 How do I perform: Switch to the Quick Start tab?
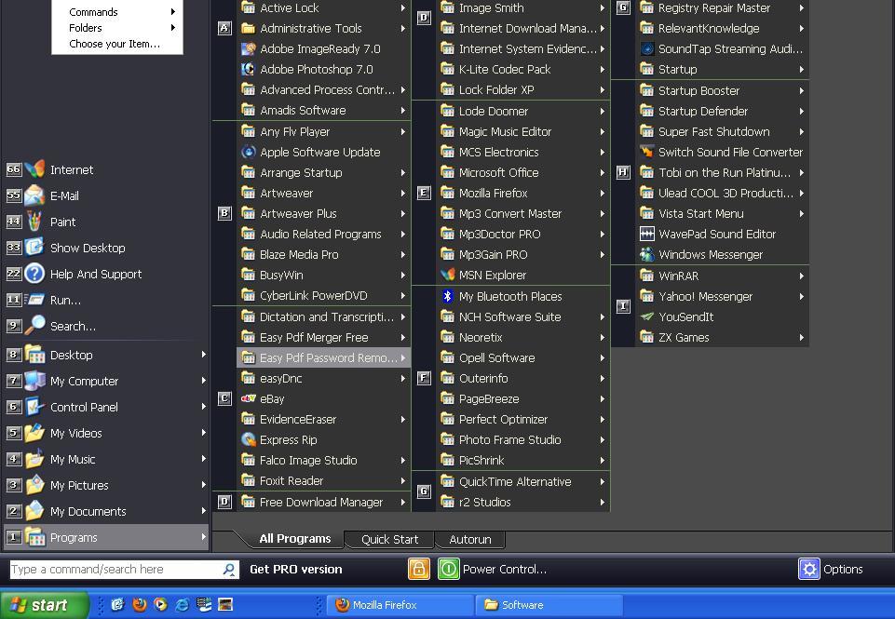pyautogui.click(x=390, y=539)
